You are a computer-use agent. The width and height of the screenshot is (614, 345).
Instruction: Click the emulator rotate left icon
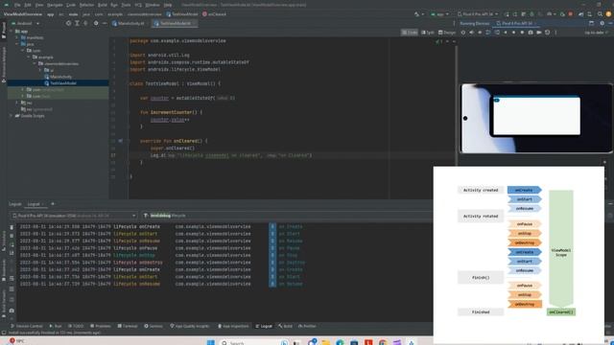pyautogui.click(x=488, y=33)
